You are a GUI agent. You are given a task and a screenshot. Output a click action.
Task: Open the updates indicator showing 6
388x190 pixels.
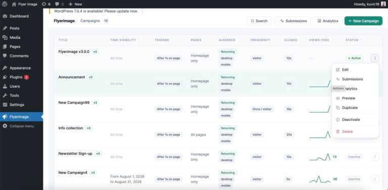[46, 4]
